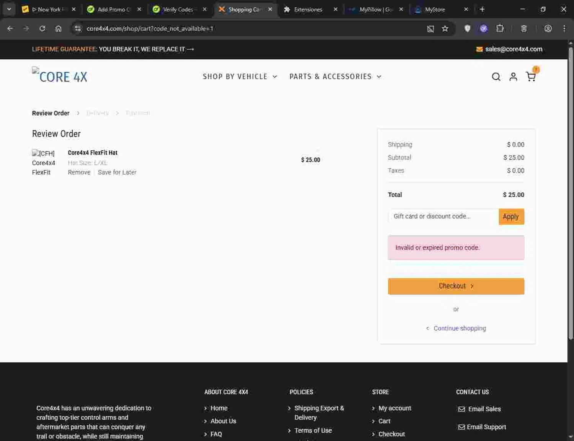Open the user account icon
Viewport: 574px width, 441px height.
point(513,77)
